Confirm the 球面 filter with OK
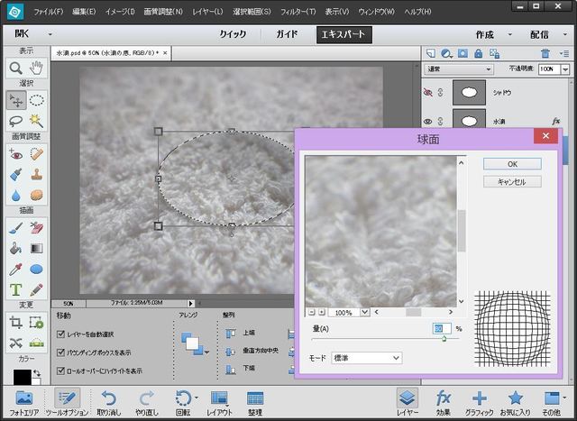This screenshot has width=577, height=421. tap(511, 164)
